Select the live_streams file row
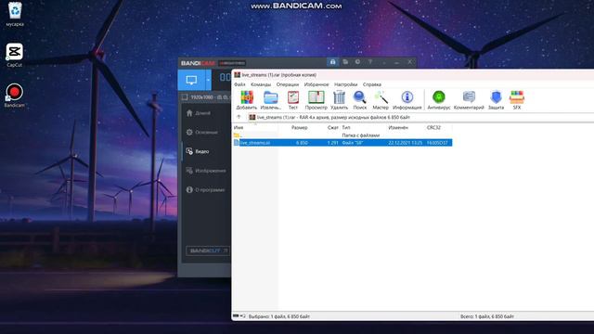 342,143
